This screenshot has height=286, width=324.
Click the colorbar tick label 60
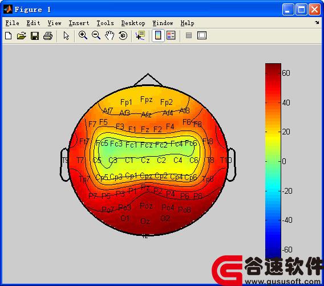[x=286, y=73]
